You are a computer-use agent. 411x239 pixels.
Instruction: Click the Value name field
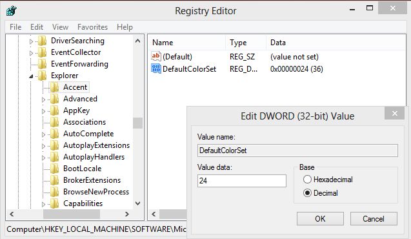tap(297, 151)
